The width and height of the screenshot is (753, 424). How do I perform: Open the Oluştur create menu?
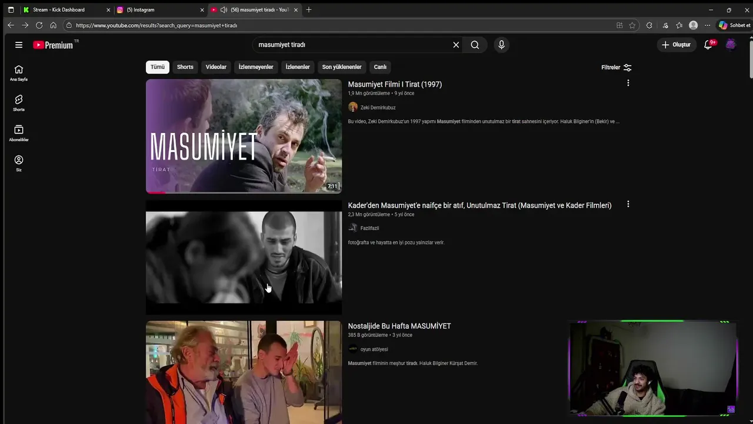click(x=675, y=45)
